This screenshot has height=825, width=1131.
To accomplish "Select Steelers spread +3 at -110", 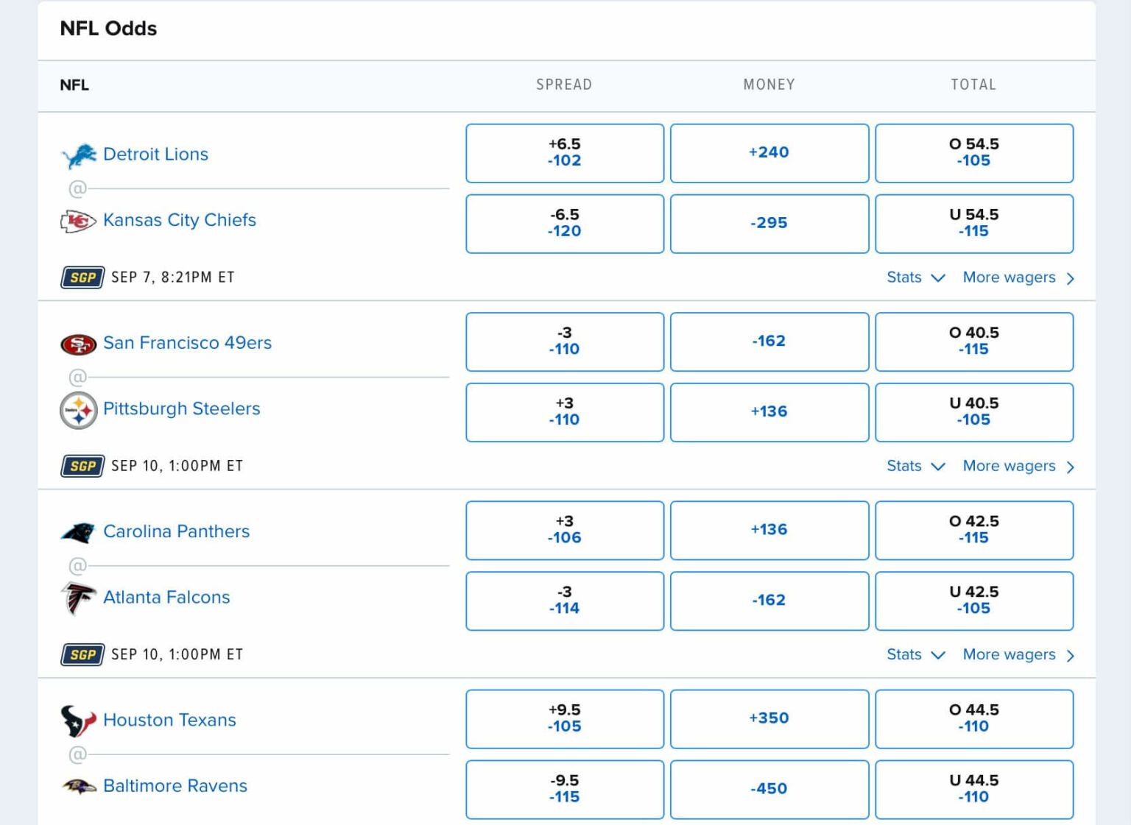I will 565,412.
